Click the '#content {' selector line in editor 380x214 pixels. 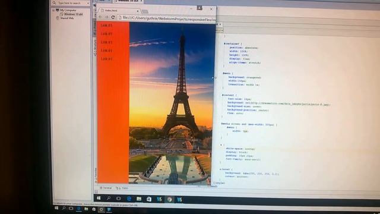coord(229,95)
